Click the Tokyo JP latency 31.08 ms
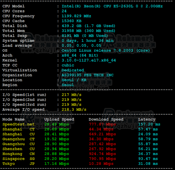Viewport: 175px width, 170px height. (148, 164)
